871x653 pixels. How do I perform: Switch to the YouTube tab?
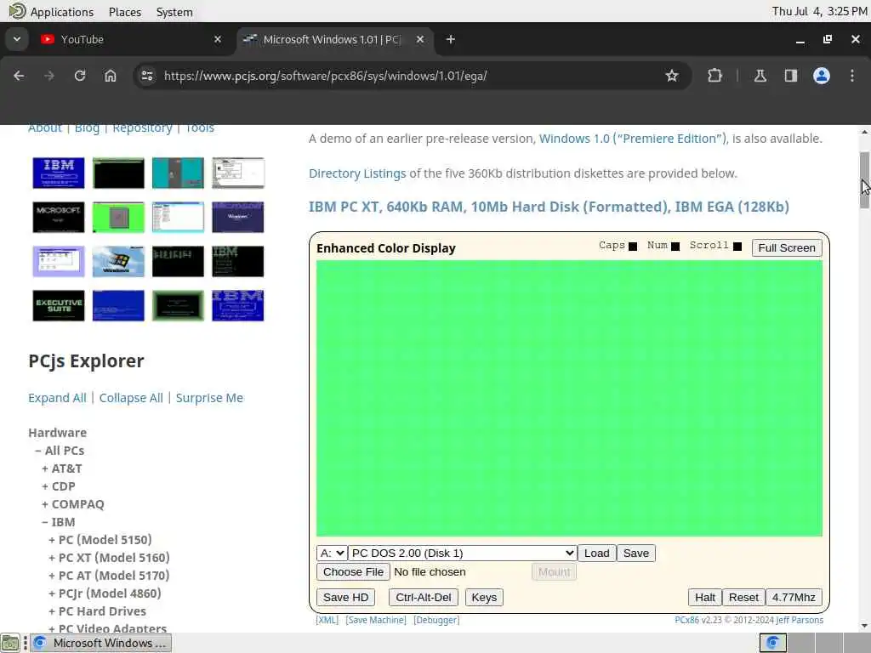tap(128, 39)
